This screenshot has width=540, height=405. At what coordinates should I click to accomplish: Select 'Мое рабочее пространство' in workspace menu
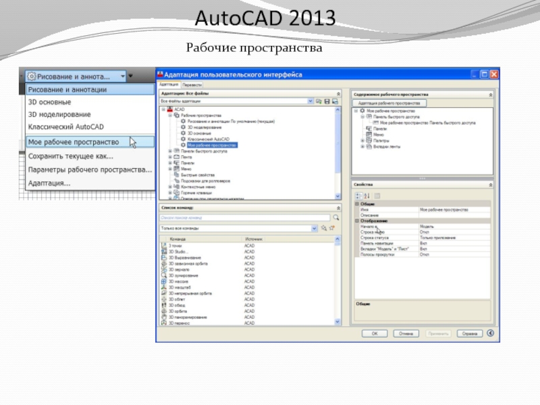74,142
